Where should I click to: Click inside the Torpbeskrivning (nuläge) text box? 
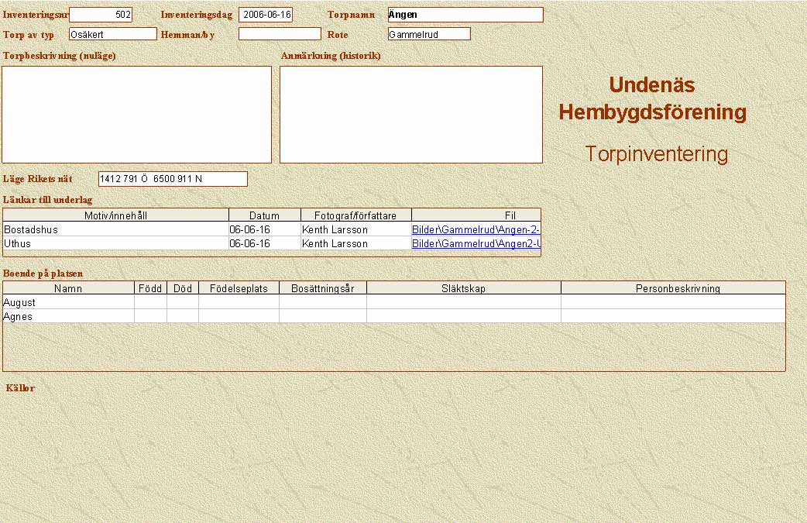point(136,114)
